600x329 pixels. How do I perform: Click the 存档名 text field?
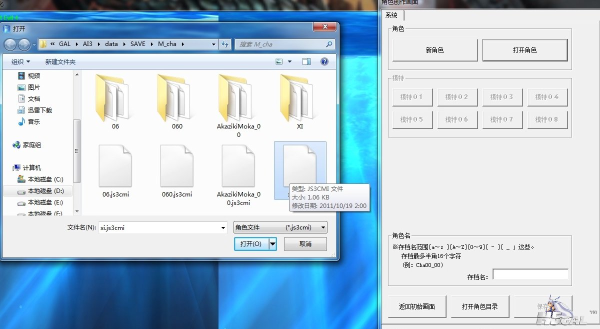coord(530,274)
